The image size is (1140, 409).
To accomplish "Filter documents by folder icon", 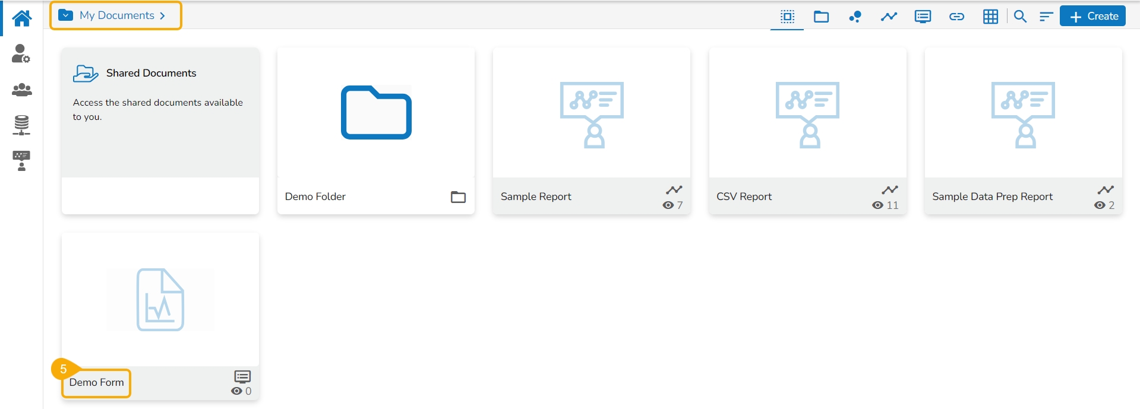I will point(821,17).
